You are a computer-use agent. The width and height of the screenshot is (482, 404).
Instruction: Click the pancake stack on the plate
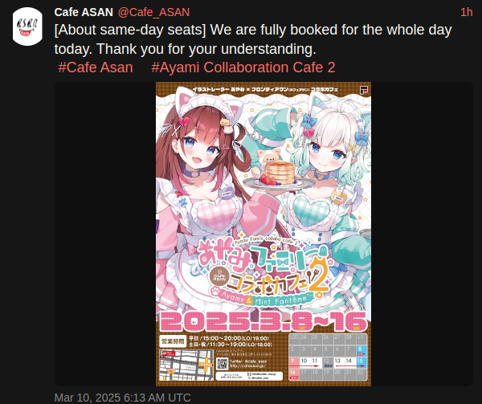click(x=280, y=173)
